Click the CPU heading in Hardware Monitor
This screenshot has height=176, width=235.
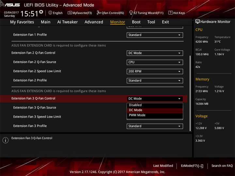199,30
